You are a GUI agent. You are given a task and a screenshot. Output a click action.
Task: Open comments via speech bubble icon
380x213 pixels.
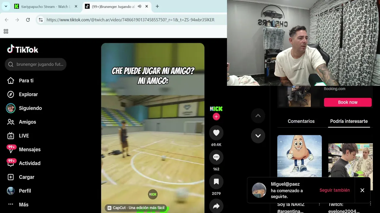(x=216, y=157)
